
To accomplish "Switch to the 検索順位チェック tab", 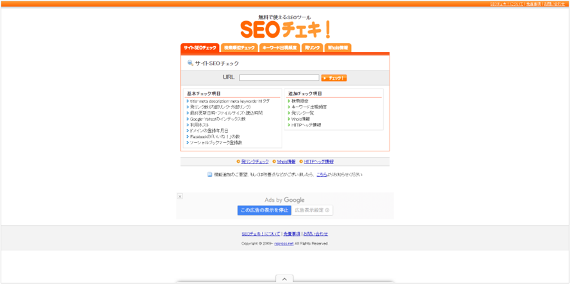I will 239,48.
